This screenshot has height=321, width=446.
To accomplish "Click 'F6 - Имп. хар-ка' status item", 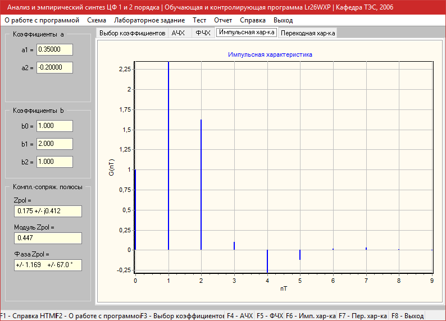I will click(311, 316).
